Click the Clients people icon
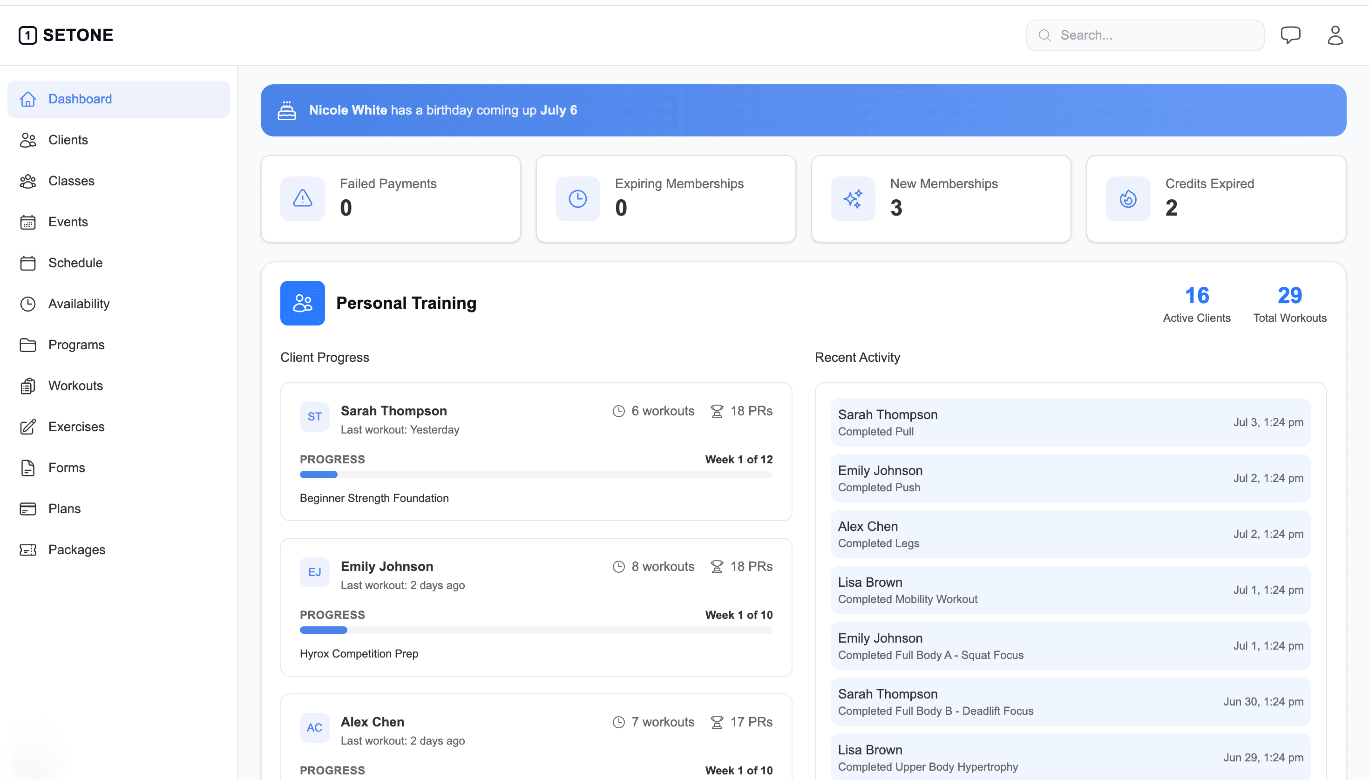 28,140
